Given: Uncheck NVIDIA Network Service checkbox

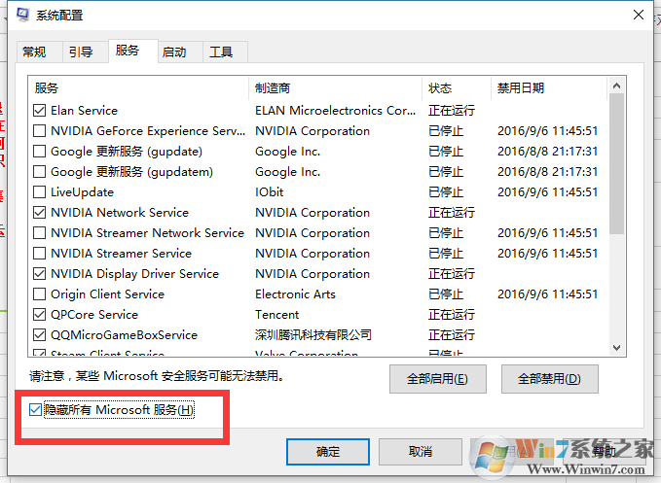Looking at the screenshot, I should click(40, 213).
